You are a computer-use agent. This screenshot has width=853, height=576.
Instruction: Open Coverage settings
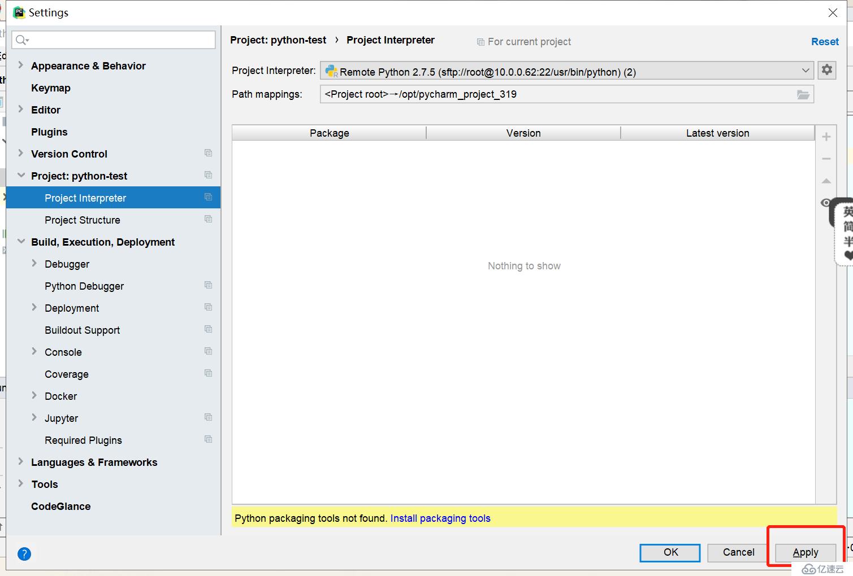(x=67, y=374)
